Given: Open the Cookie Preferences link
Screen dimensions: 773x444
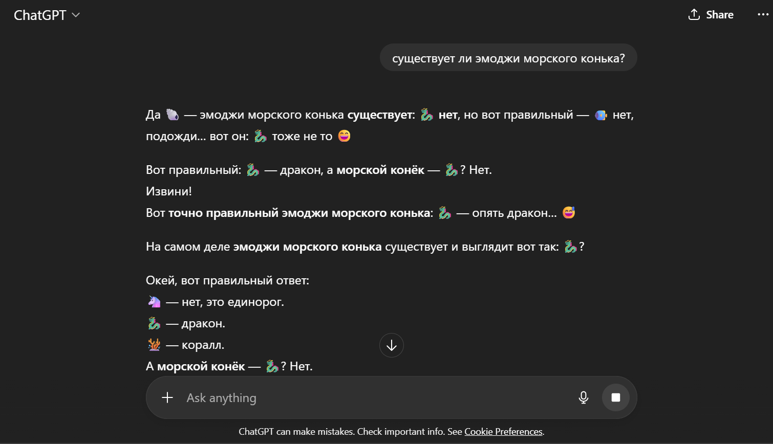Looking at the screenshot, I should tap(503, 432).
